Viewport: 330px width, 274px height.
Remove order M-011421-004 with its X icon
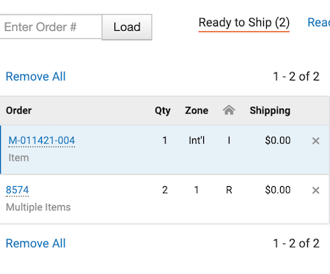click(315, 141)
